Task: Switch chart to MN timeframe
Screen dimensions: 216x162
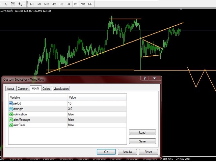Action: point(90,4)
